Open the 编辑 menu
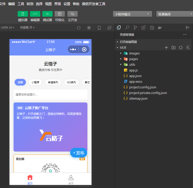This screenshot has height=188, width=193. click(x=12, y=4)
